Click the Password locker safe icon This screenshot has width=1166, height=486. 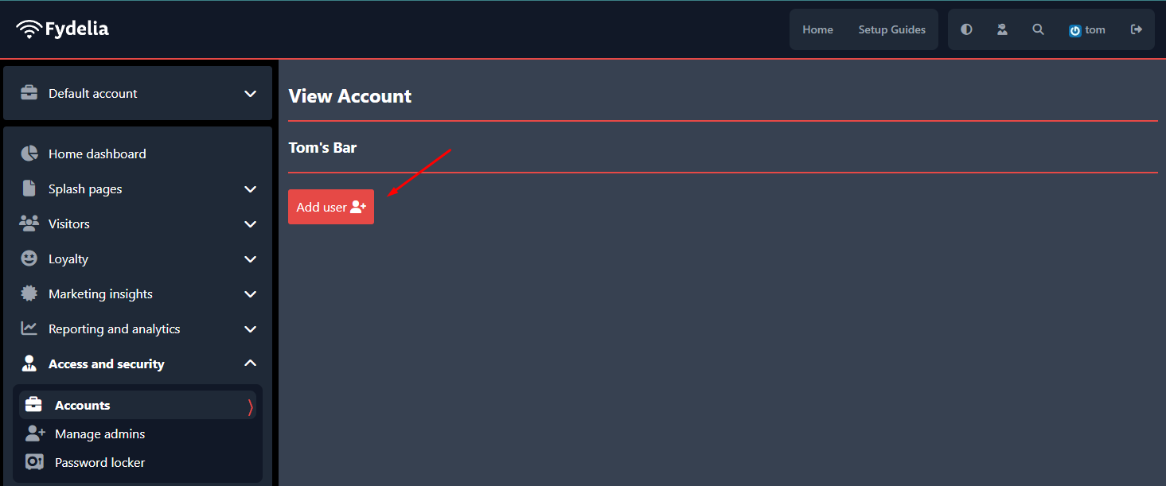34,462
